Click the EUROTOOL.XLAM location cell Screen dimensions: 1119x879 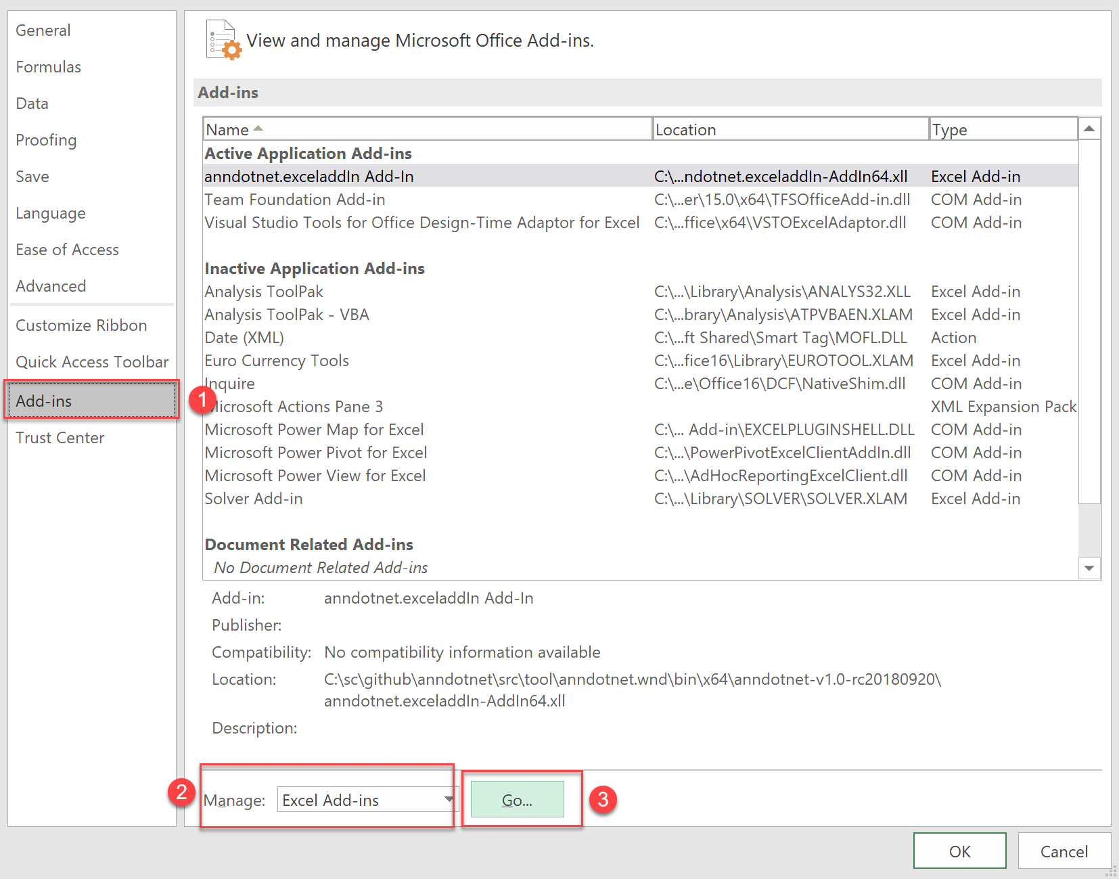[x=783, y=361]
